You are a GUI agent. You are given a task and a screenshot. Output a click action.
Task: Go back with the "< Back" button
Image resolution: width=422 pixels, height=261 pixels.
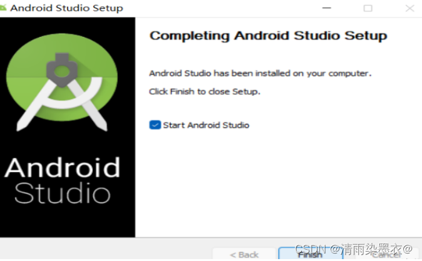click(x=244, y=254)
